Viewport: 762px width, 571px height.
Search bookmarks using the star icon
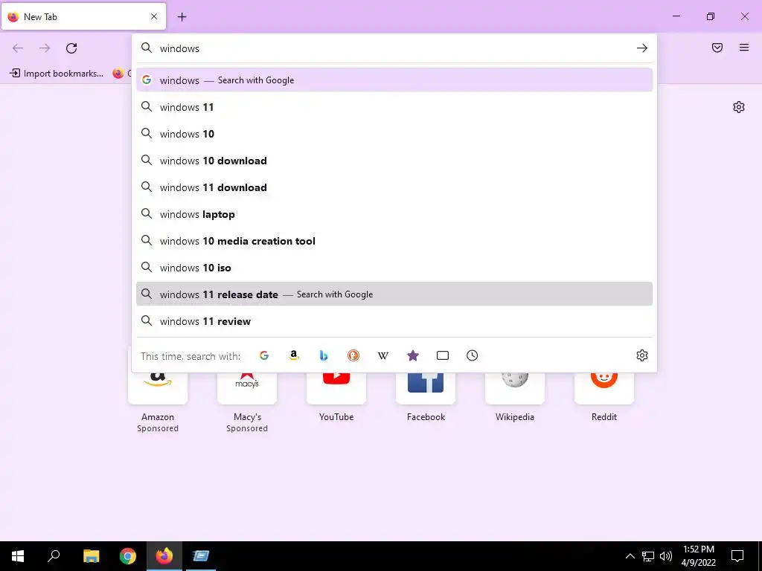click(412, 355)
